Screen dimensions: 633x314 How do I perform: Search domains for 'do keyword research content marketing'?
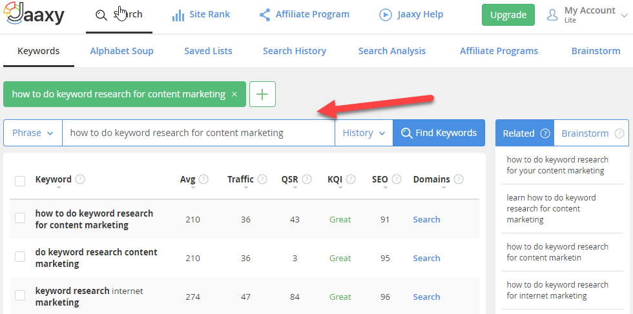pos(426,259)
